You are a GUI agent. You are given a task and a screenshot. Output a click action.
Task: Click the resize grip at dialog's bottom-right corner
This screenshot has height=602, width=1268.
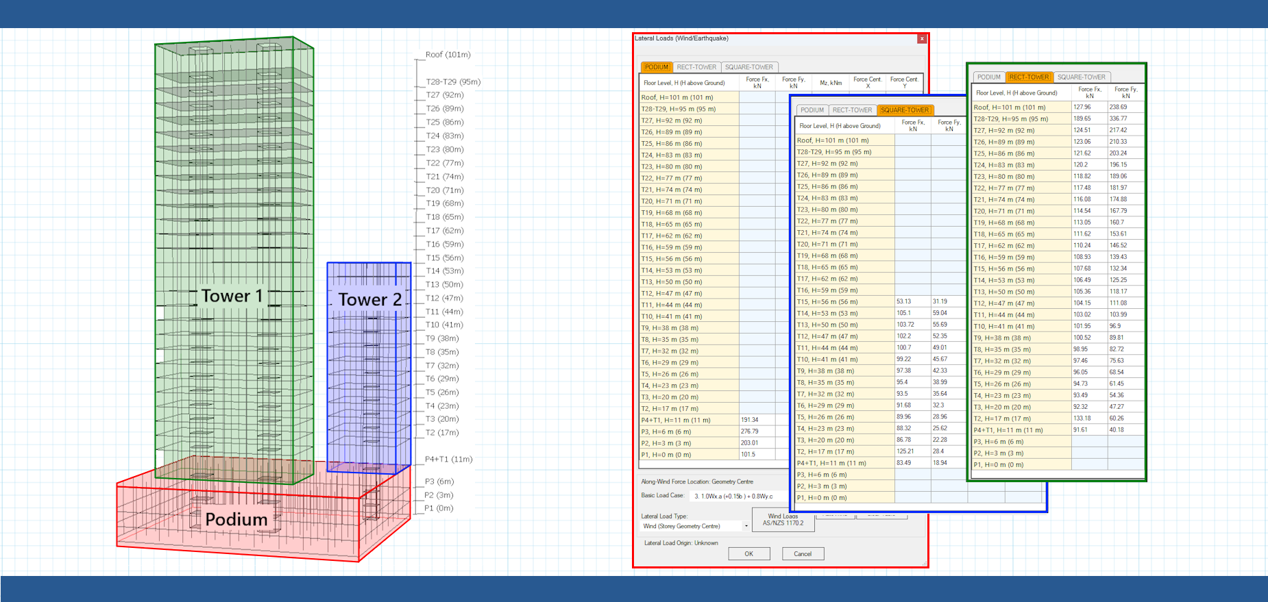[x=925, y=564]
